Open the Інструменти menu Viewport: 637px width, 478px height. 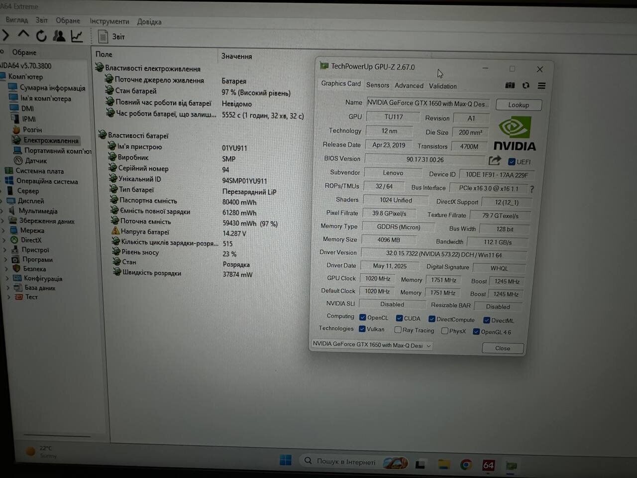coord(109,21)
